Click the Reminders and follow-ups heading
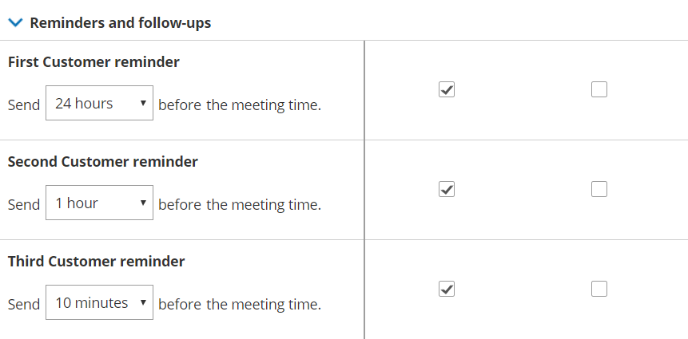This screenshot has width=688, height=339. click(x=120, y=22)
